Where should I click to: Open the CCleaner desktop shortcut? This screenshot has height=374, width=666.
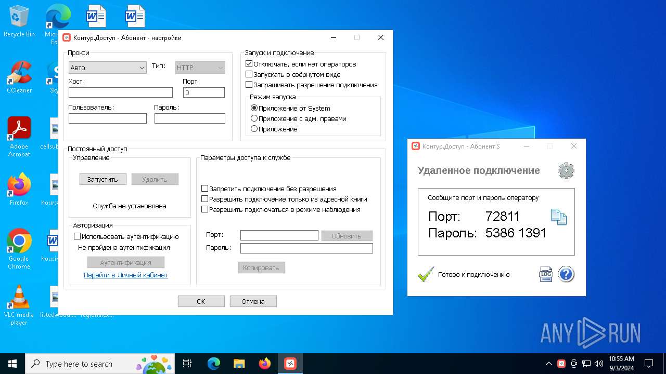click(19, 77)
